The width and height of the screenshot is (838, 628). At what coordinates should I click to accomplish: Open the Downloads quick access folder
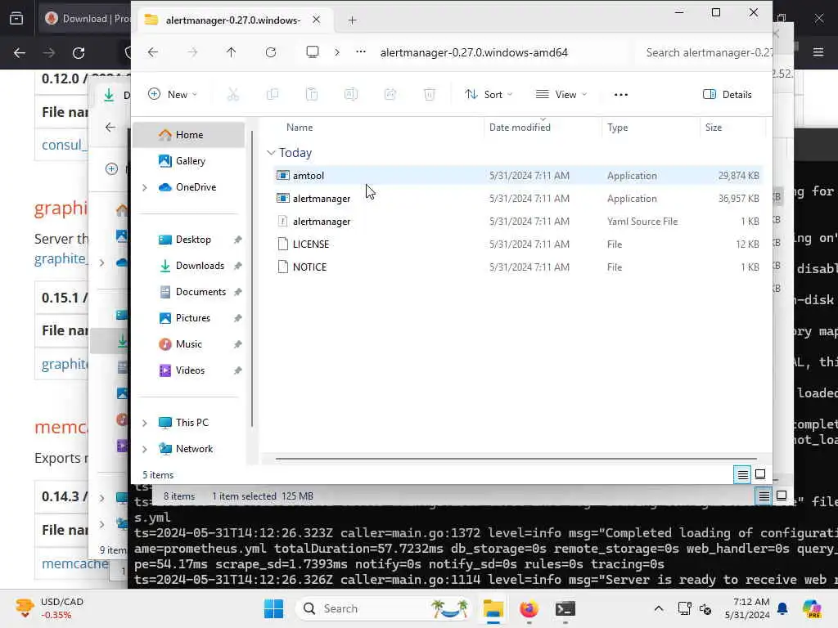pyautogui.click(x=188, y=266)
